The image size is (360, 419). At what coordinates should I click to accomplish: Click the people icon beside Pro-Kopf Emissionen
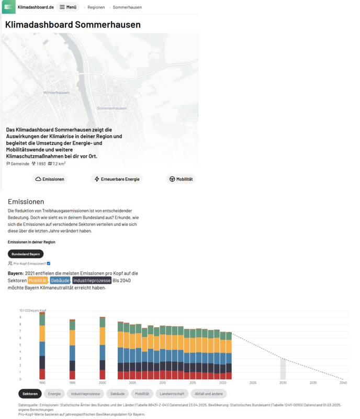10,263
